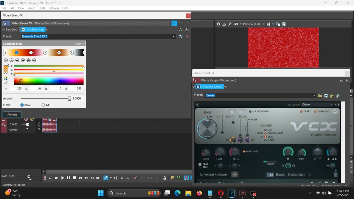Select gradient control point 2
Viewport: 354px width, 199px height.
coord(31,53)
